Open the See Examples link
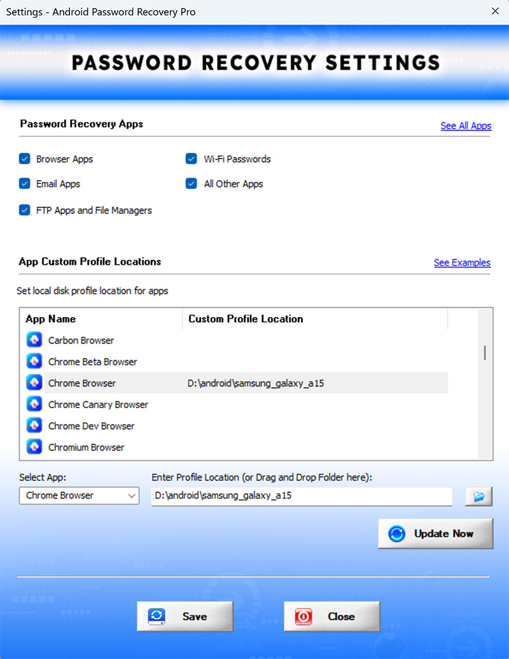The width and height of the screenshot is (509, 659). point(462,263)
